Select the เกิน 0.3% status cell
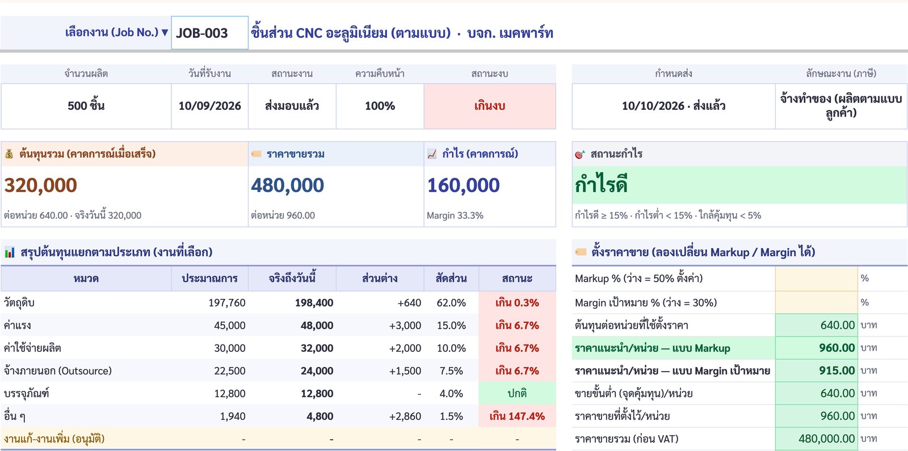Viewport: 908px width, 451px height. (x=517, y=303)
